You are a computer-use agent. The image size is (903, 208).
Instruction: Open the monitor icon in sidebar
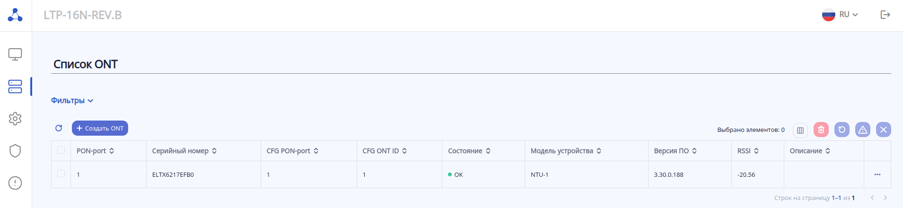coord(15,54)
